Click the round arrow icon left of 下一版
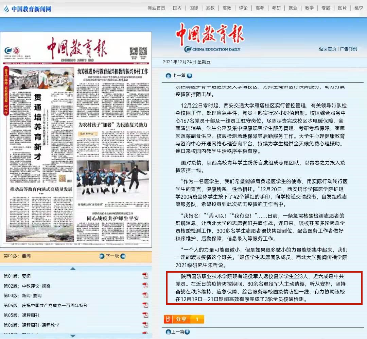Screen dimensions: 367x339 click(102, 256)
